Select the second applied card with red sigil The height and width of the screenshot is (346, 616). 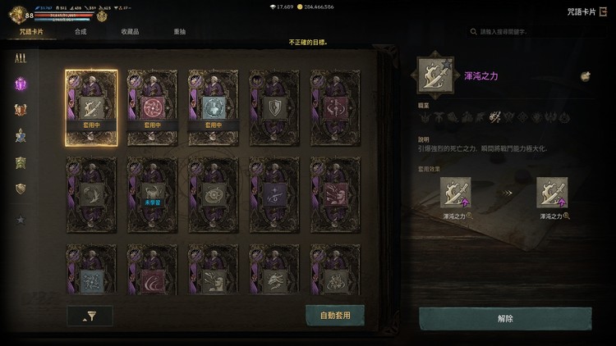(153, 108)
